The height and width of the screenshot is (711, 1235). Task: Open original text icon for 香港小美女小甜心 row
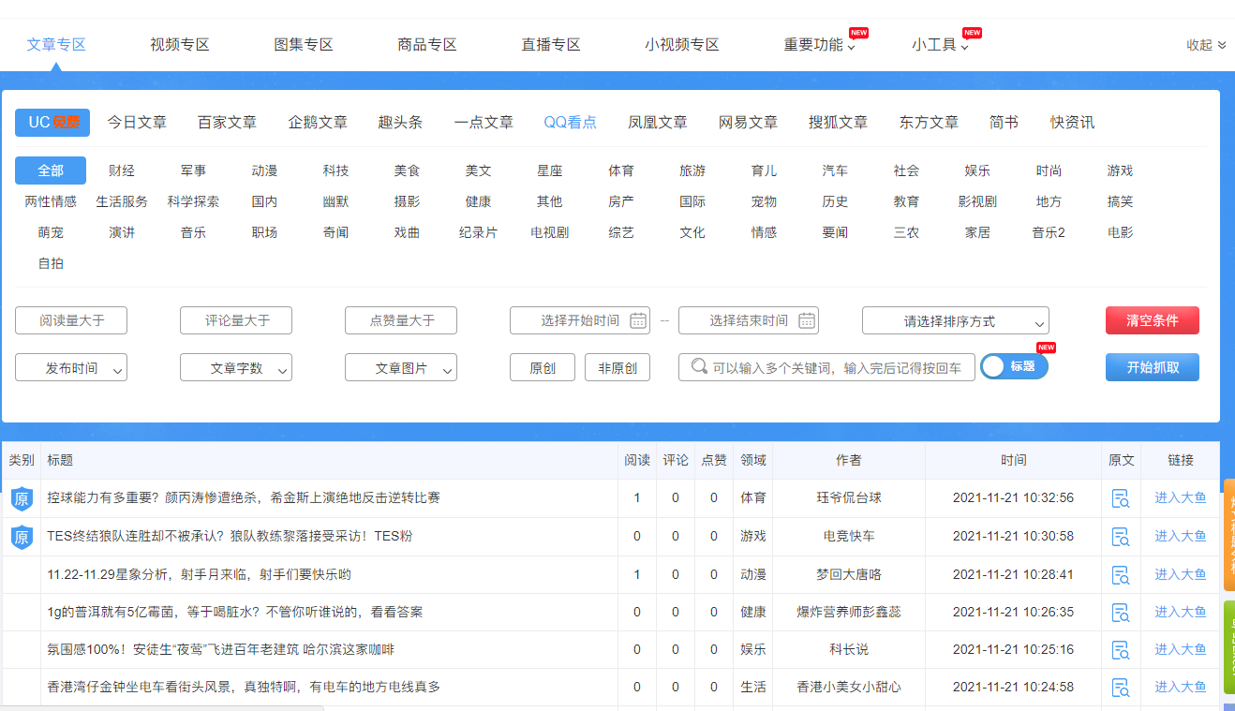[1120, 687]
